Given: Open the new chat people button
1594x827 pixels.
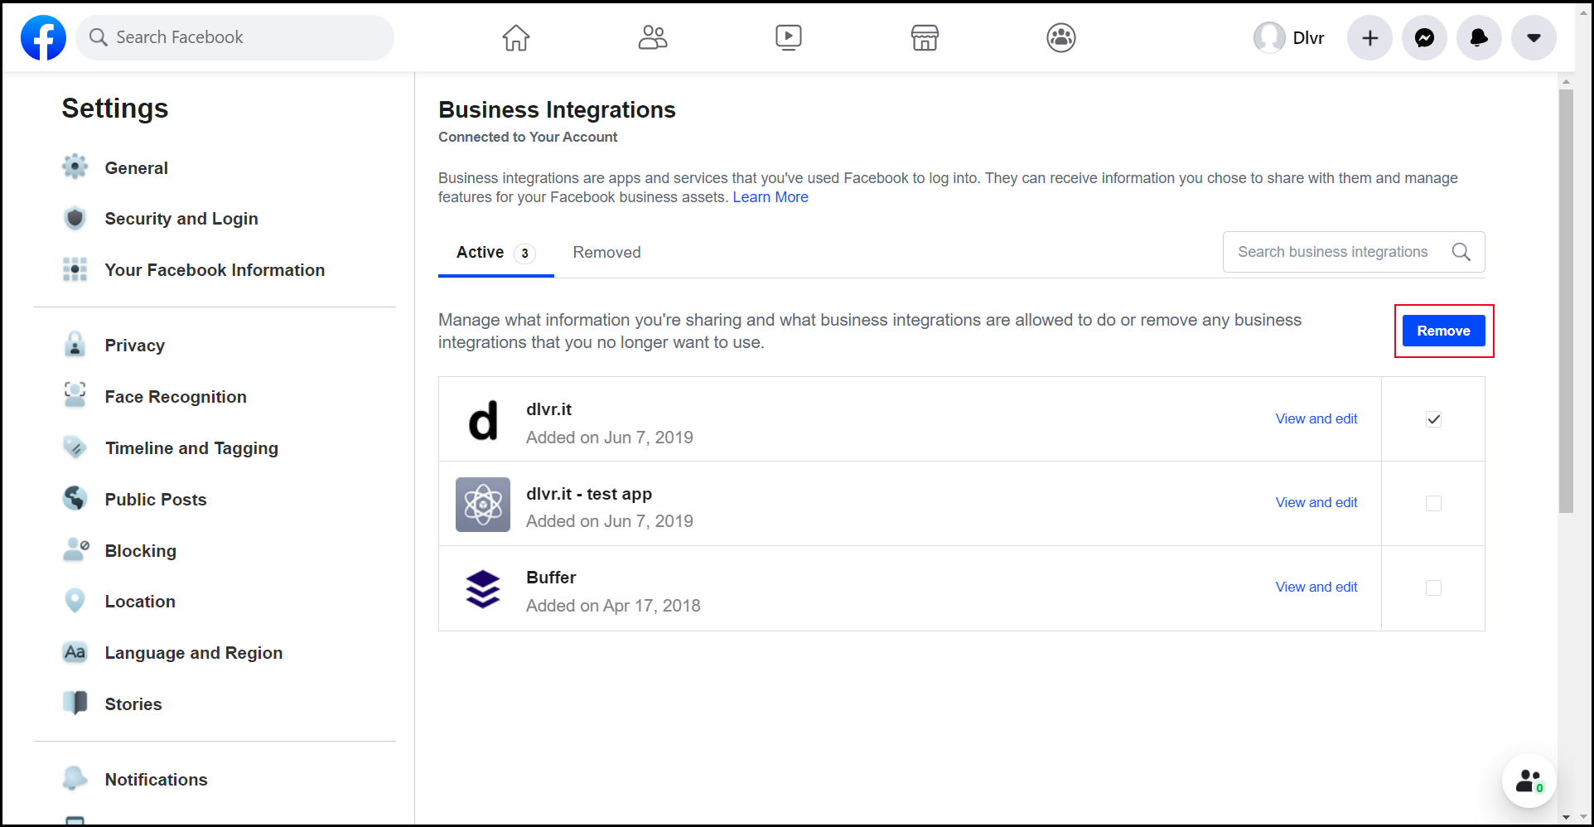Looking at the screenshot, I should point(1529,781).
